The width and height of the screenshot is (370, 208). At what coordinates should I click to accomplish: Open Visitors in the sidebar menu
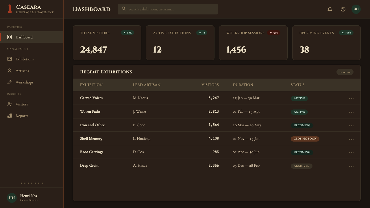(32, 104)
